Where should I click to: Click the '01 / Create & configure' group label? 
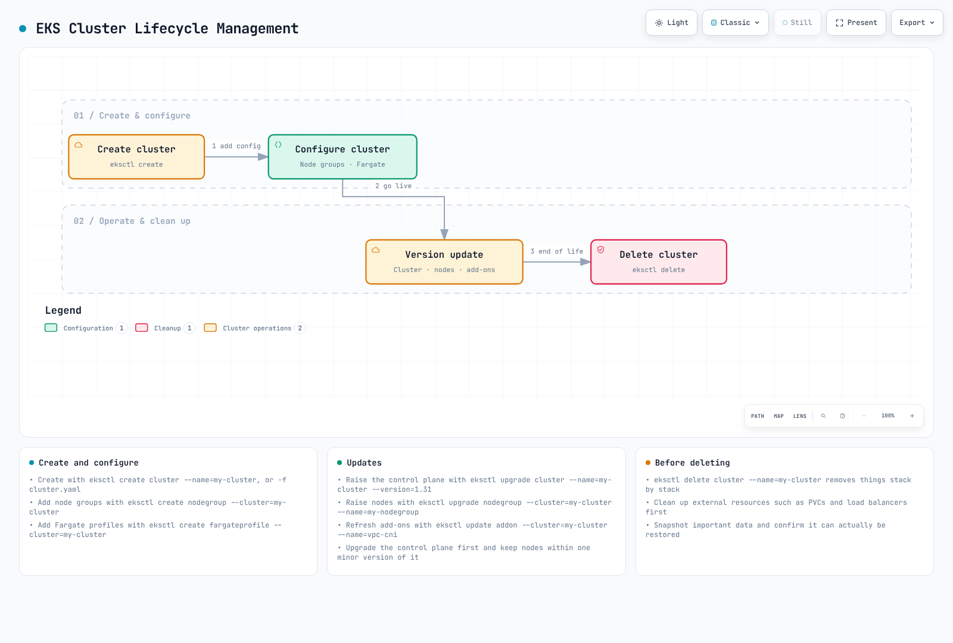(132, 116)
